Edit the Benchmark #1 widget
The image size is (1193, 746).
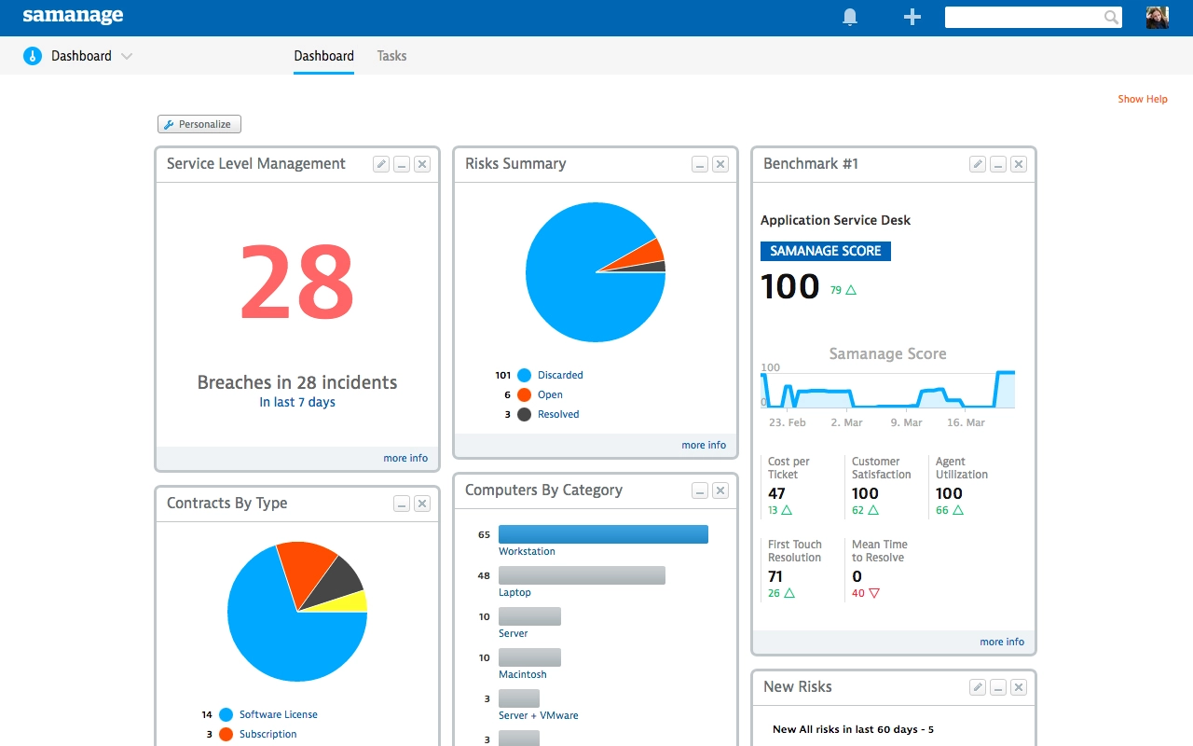coord(978,164)
